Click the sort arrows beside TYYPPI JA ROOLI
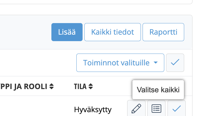 [x=51, y=86]
